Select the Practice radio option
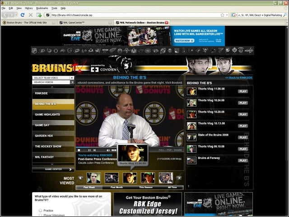 click(x=40, y=210)
